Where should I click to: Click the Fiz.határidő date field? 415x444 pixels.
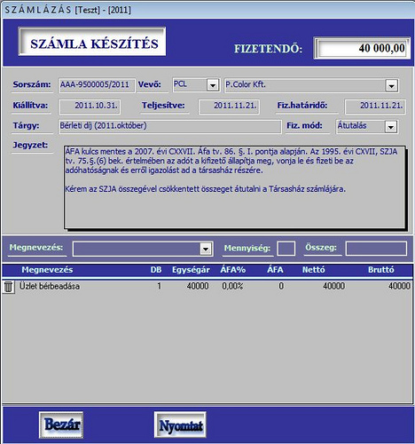tap(375, 107)
